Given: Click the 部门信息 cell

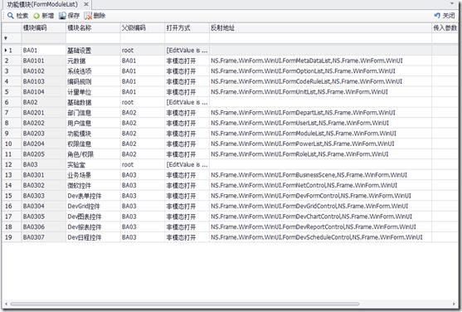Looking at the screenshot, I should pos(93,113).
